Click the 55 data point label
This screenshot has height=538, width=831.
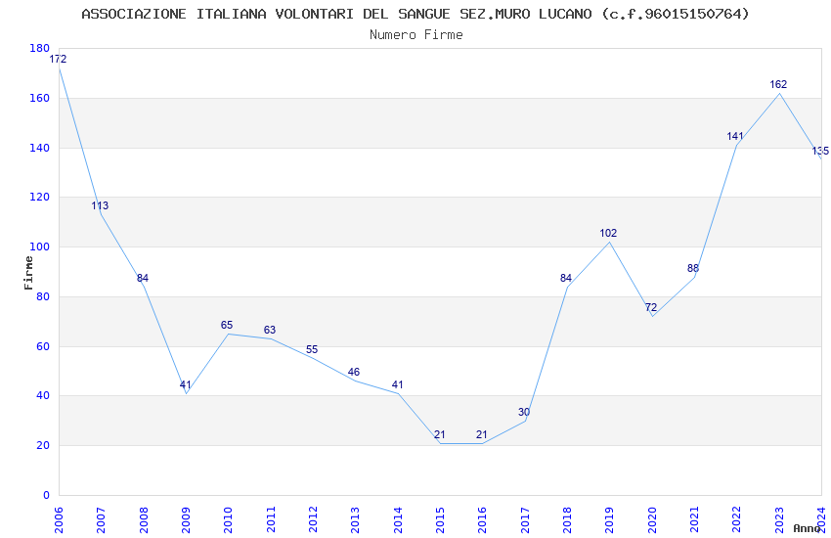[312, 350]
